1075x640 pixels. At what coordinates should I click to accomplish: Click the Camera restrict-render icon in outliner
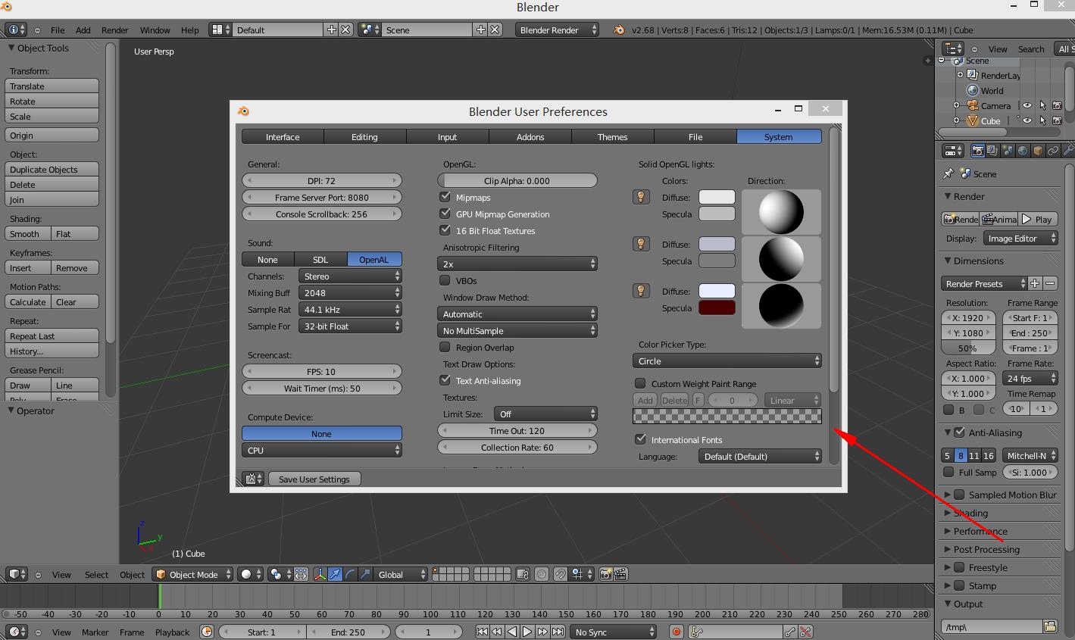[x=1058, y=105]
